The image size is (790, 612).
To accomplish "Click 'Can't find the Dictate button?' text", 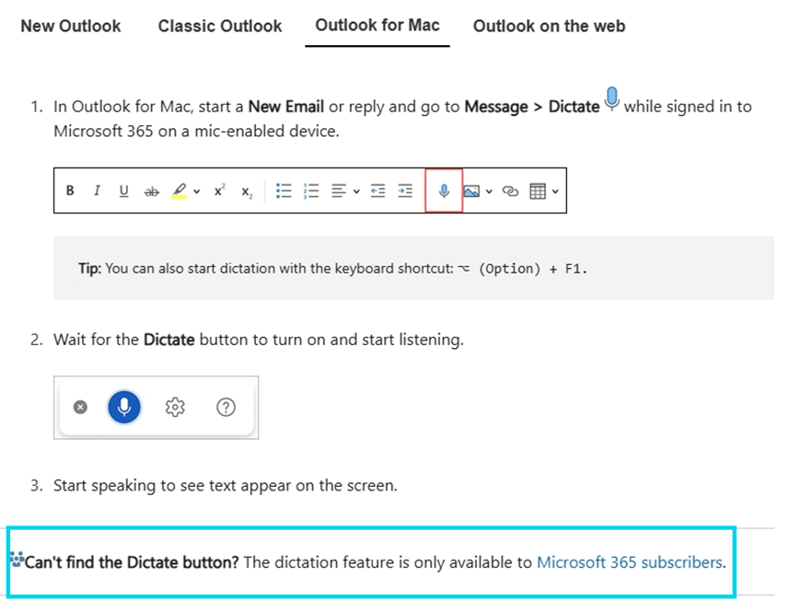I will tap(132, 561).
